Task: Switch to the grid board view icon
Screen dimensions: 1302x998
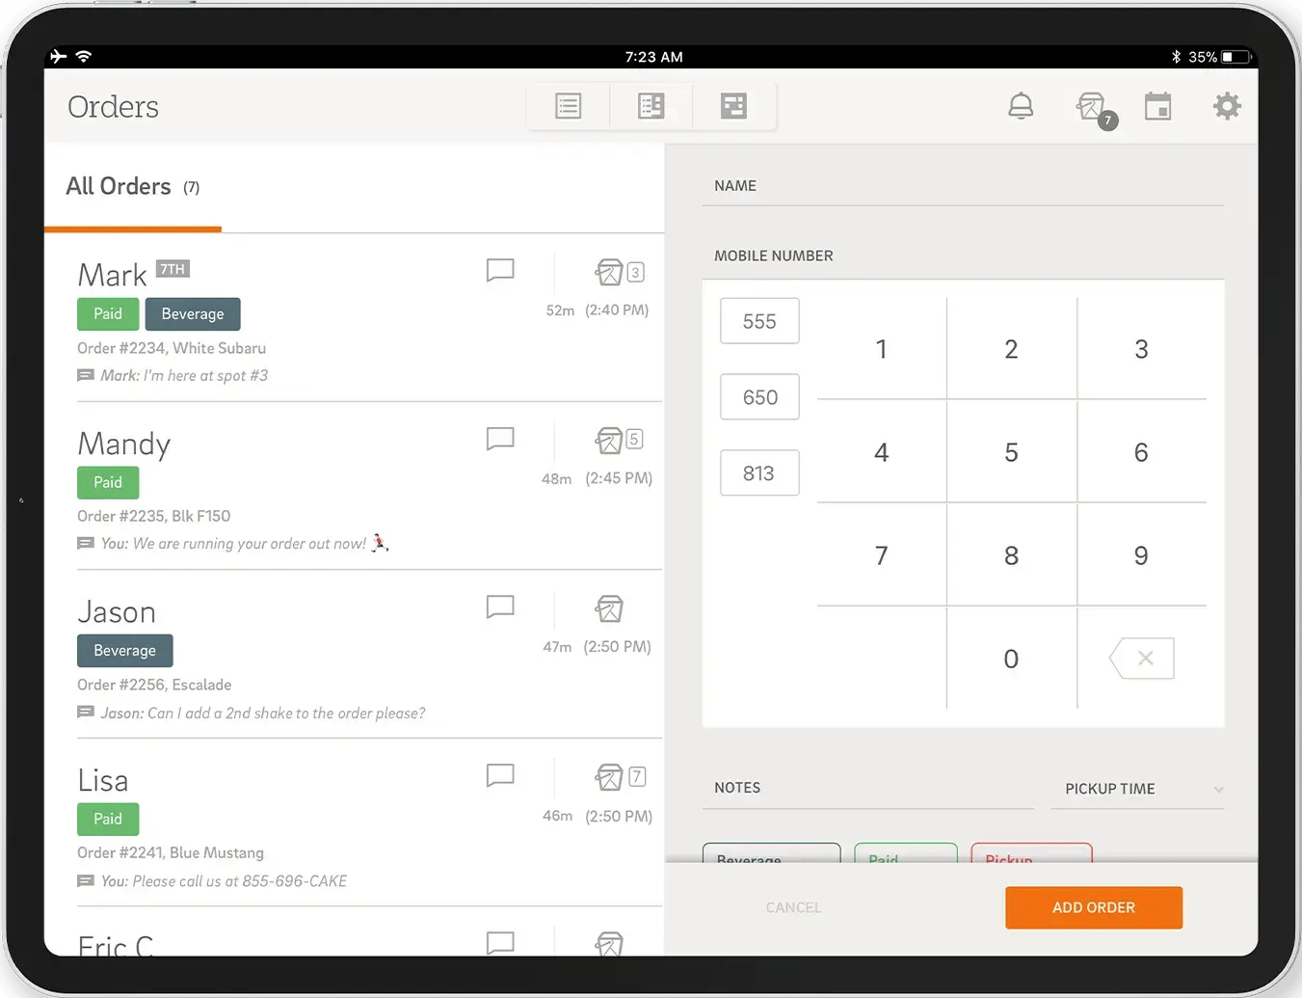Action: tap(733, 106)
